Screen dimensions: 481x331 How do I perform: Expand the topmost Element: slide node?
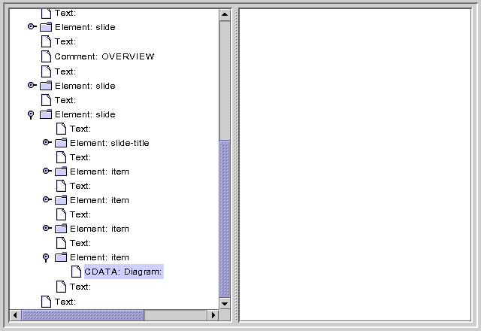point(32,27)
